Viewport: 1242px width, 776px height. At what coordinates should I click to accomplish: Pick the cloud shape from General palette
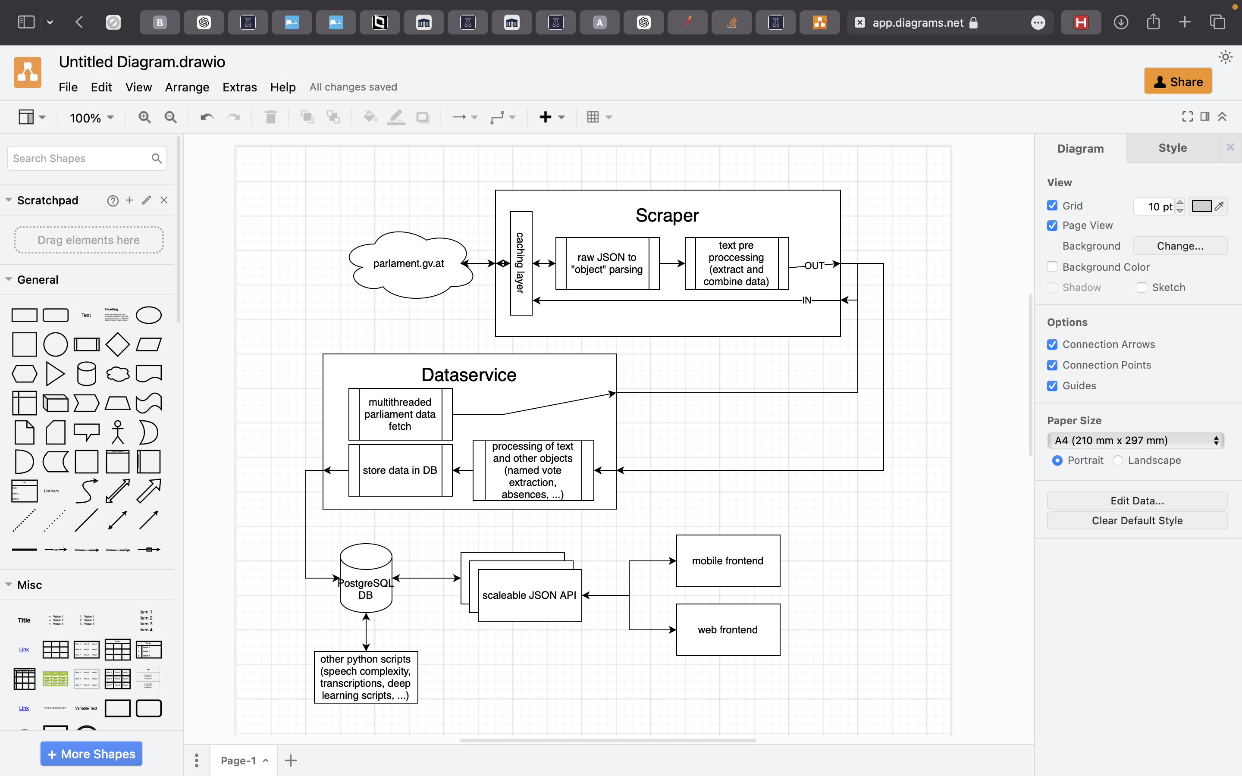click(118, 374)
